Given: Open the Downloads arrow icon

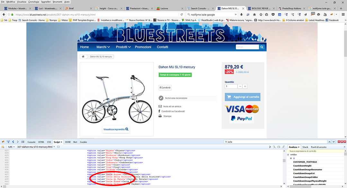Looking at the screenshot, I should pos(241,14).
